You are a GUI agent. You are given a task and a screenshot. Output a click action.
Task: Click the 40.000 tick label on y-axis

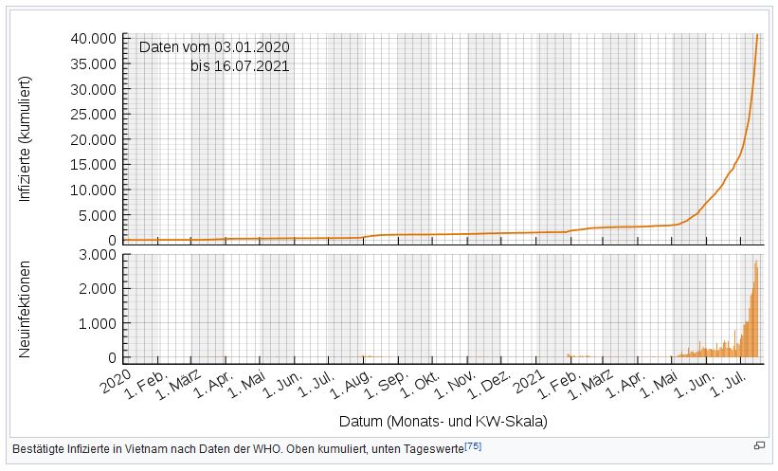pos(92,38)
